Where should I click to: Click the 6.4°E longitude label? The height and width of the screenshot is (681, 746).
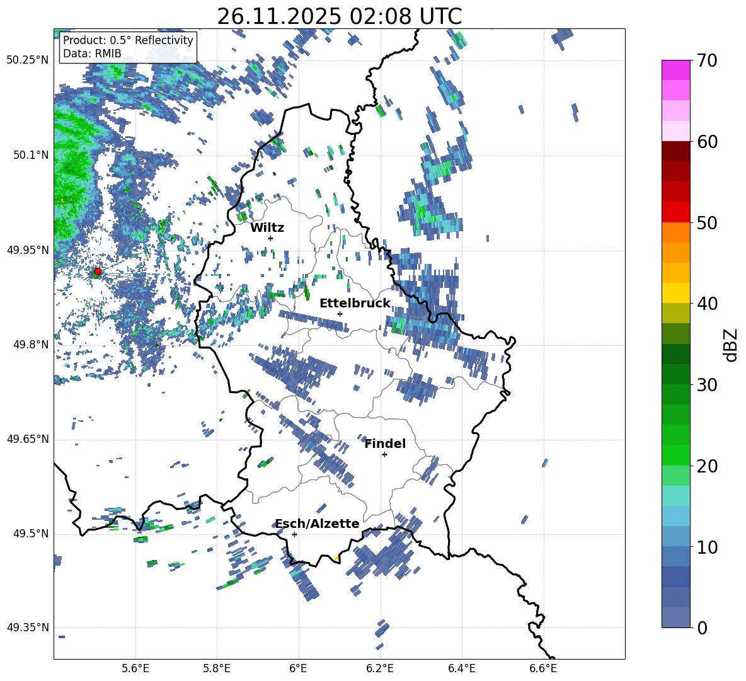[x=461, y=668]
